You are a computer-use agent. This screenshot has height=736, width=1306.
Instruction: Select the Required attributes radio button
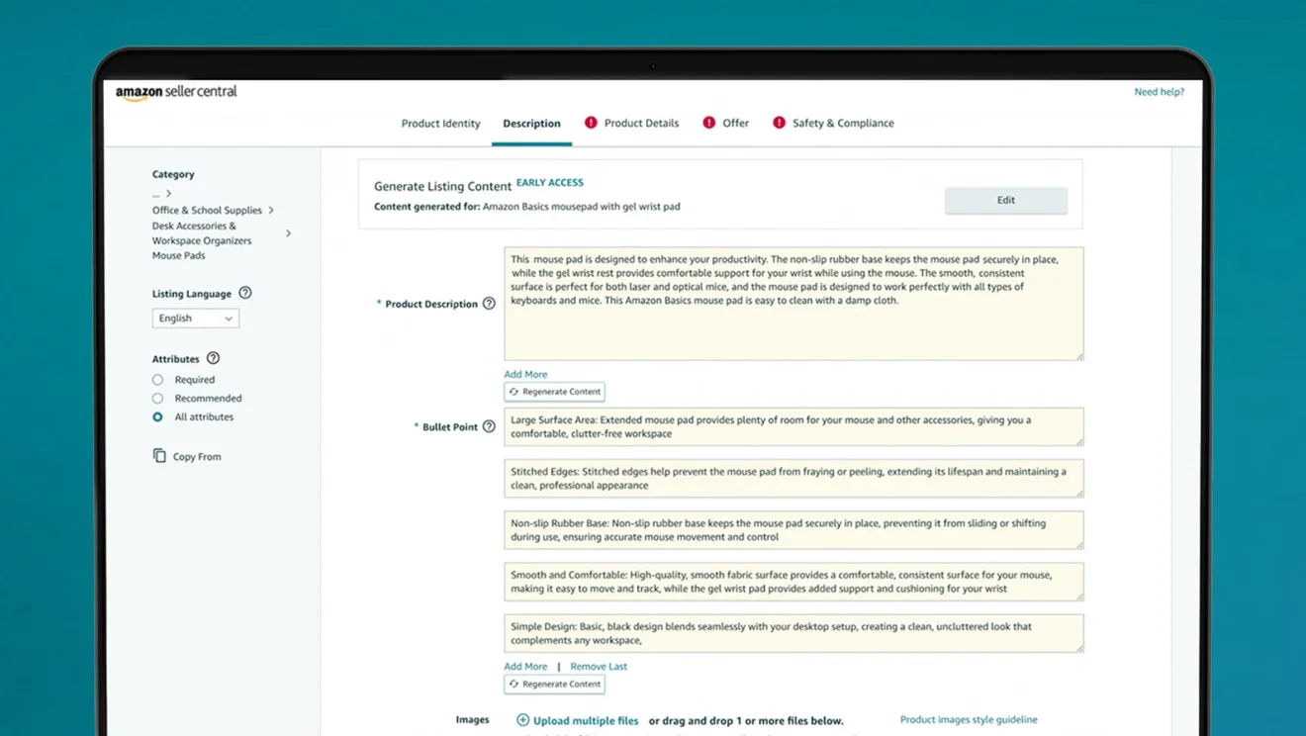tap(157, 380)
